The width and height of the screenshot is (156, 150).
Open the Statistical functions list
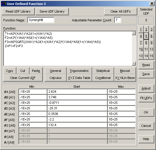pyautogui.click(x=103, y=71)
